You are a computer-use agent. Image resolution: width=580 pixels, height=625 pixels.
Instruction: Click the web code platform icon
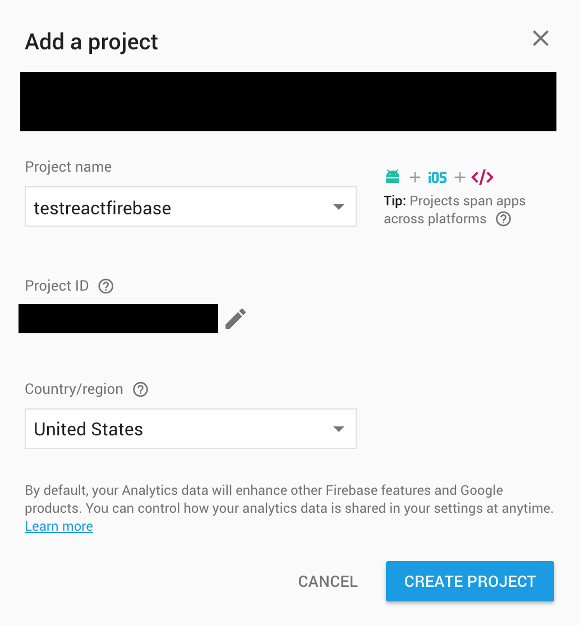[x=482, y=176]
